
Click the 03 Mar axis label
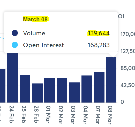click(73, 115)
